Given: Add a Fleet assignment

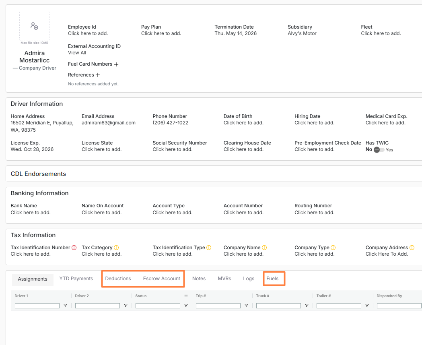Looking at the screenshot, I should click(381, 33).
